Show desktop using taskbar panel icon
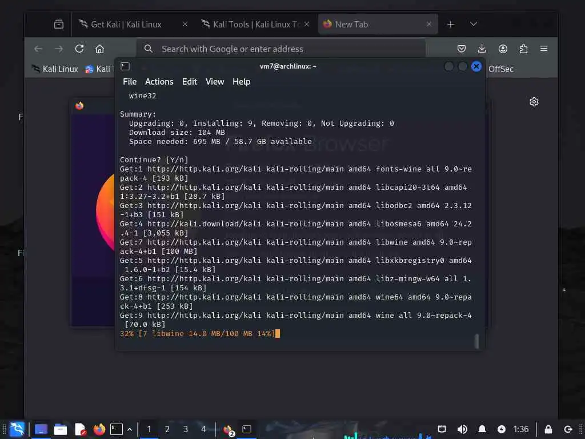The height and width of the screenshot is (439, 585). tap(41, 429)
